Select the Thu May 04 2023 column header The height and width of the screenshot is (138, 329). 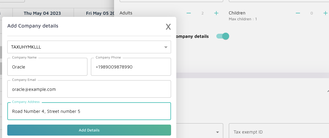coord(42,13)
